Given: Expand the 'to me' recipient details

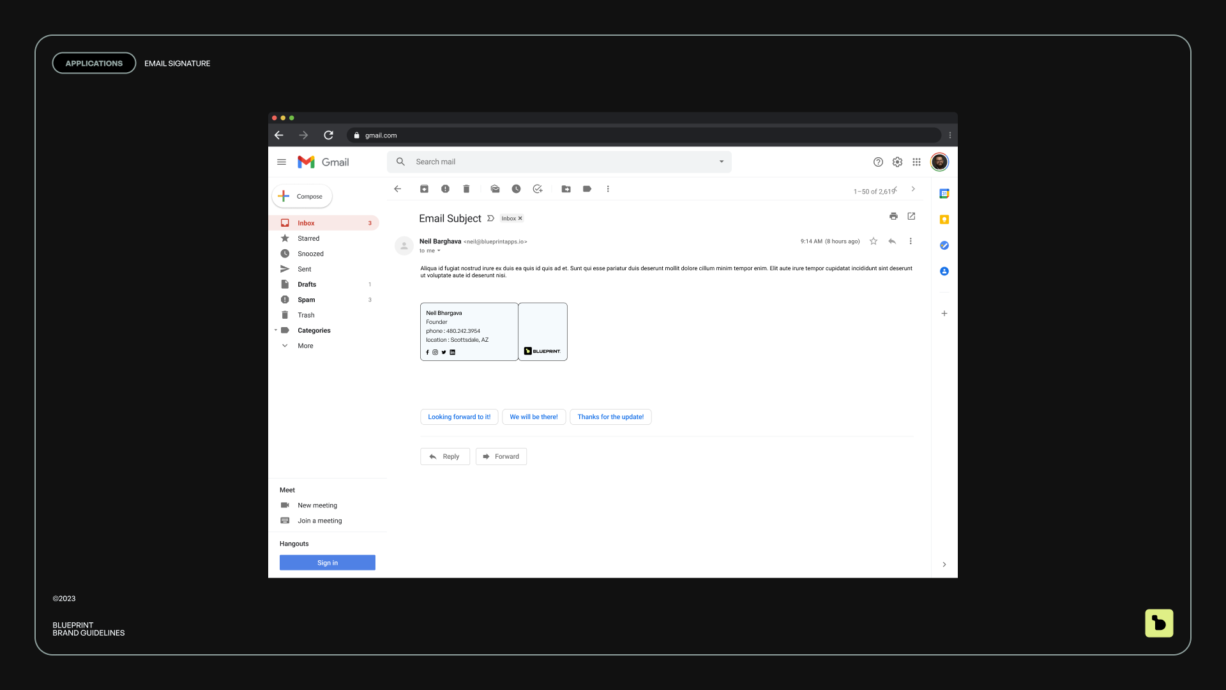Looking at the screenshot, I should (x=439, y=251).
